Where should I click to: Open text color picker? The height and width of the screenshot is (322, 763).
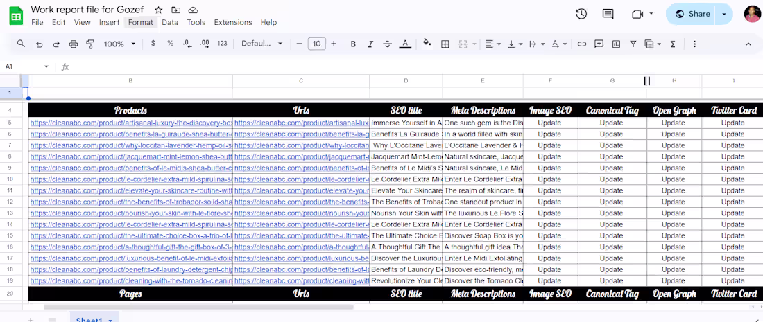[405, 44]
